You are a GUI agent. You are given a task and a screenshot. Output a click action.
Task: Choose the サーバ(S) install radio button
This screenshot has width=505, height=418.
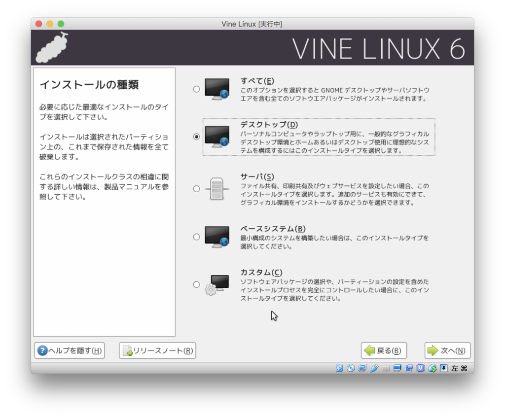click(196, 189)
